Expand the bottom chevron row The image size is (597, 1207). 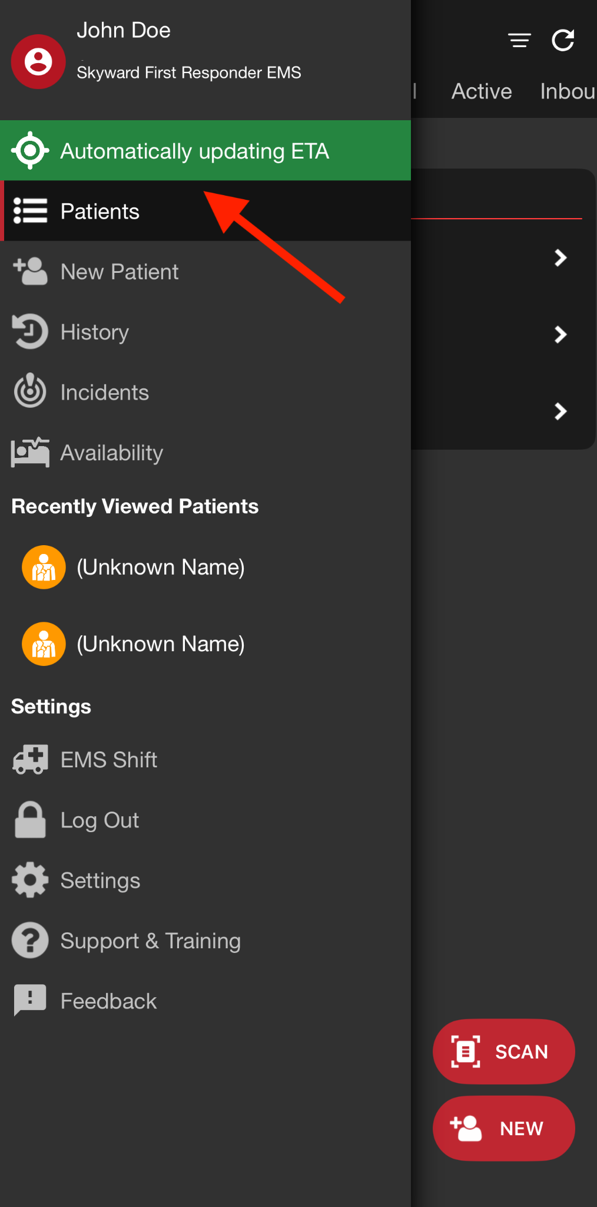tap(560, 411)
